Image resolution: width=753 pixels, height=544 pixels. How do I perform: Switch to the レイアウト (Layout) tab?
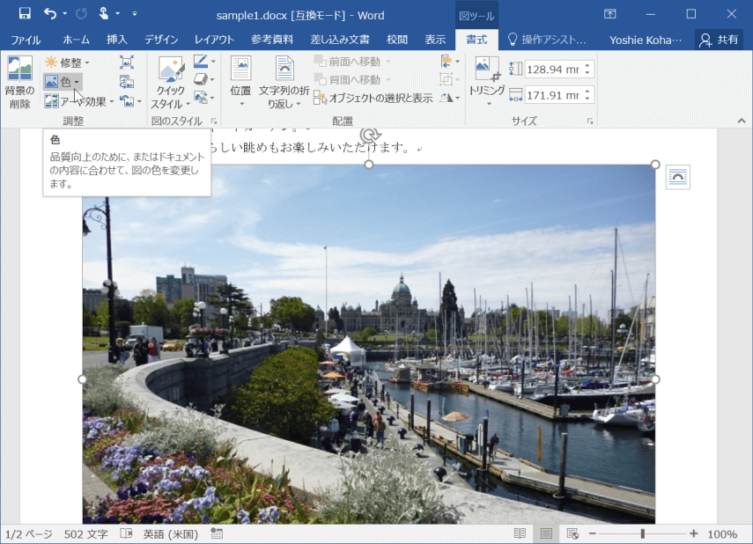click(214, 40)
